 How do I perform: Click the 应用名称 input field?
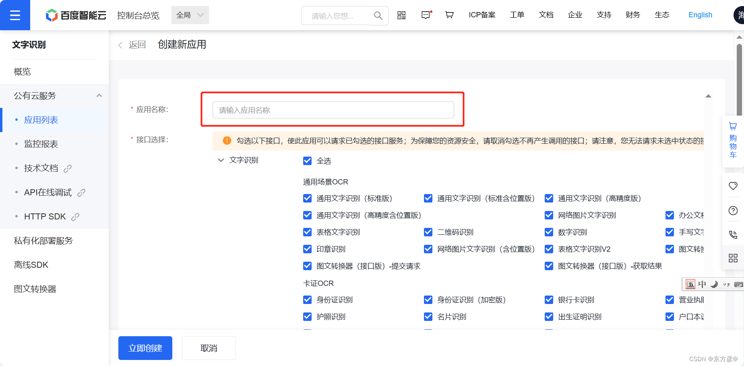[x=333, y=110]
